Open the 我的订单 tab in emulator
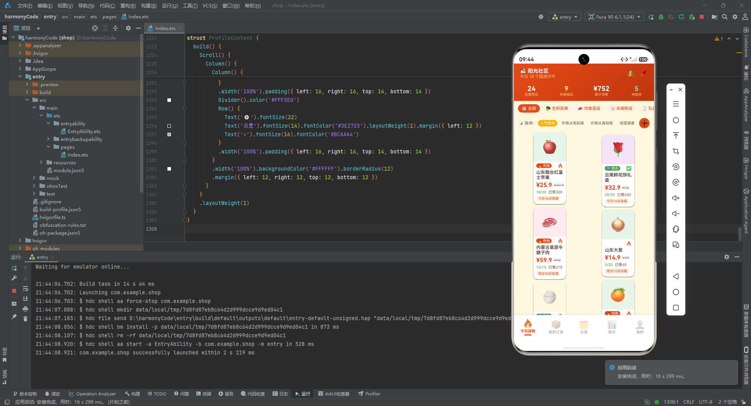The width and height of the screenshot is (751, 406). tap(556, 327)
